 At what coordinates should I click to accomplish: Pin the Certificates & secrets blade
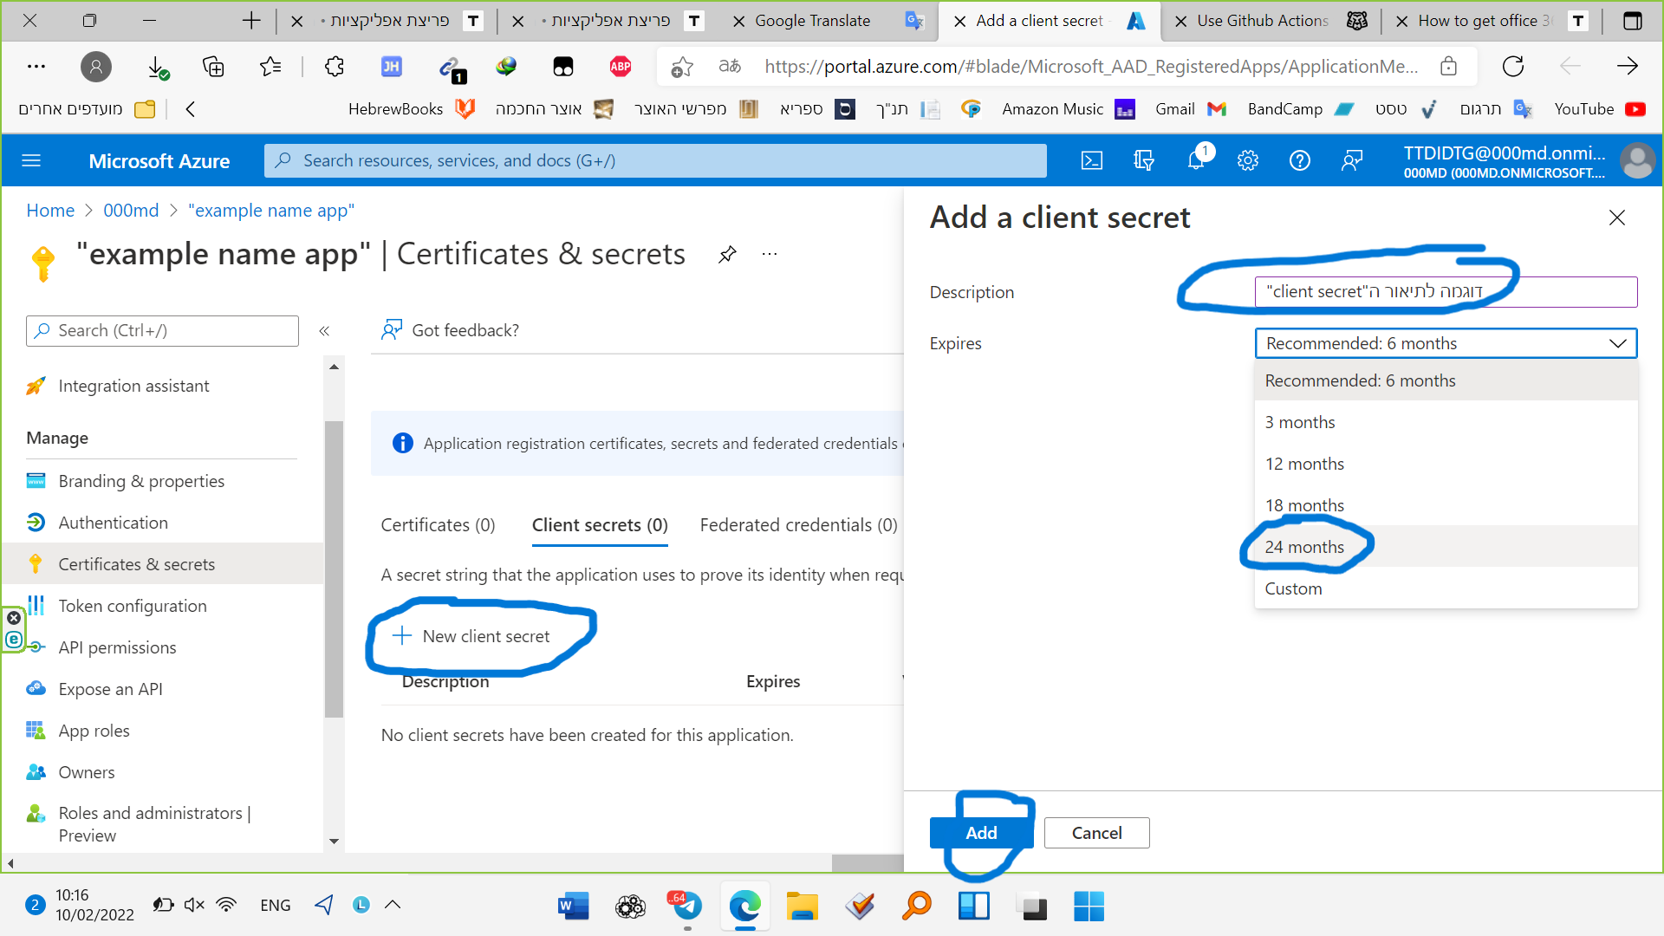(728, 254)
